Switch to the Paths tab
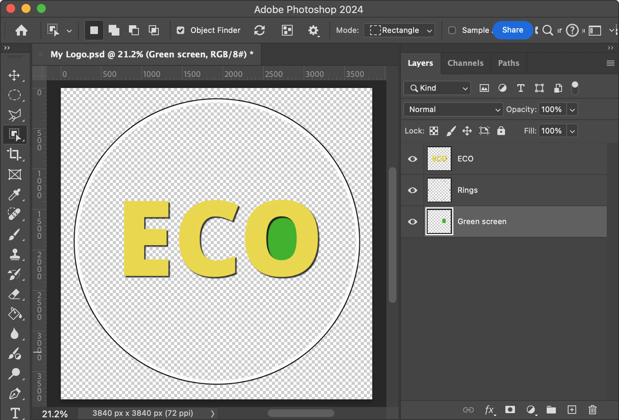This screenshot has width=619, height=420. pos(508,63)
